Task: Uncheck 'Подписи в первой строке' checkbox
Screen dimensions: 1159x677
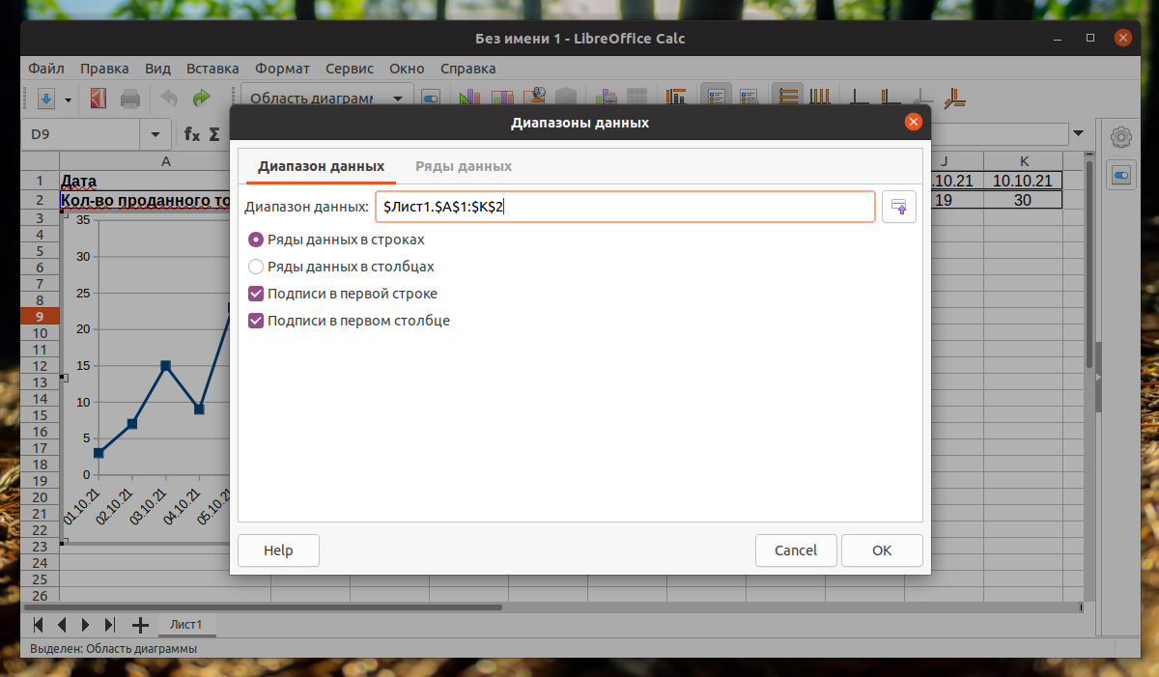Action: click(256, 294)
